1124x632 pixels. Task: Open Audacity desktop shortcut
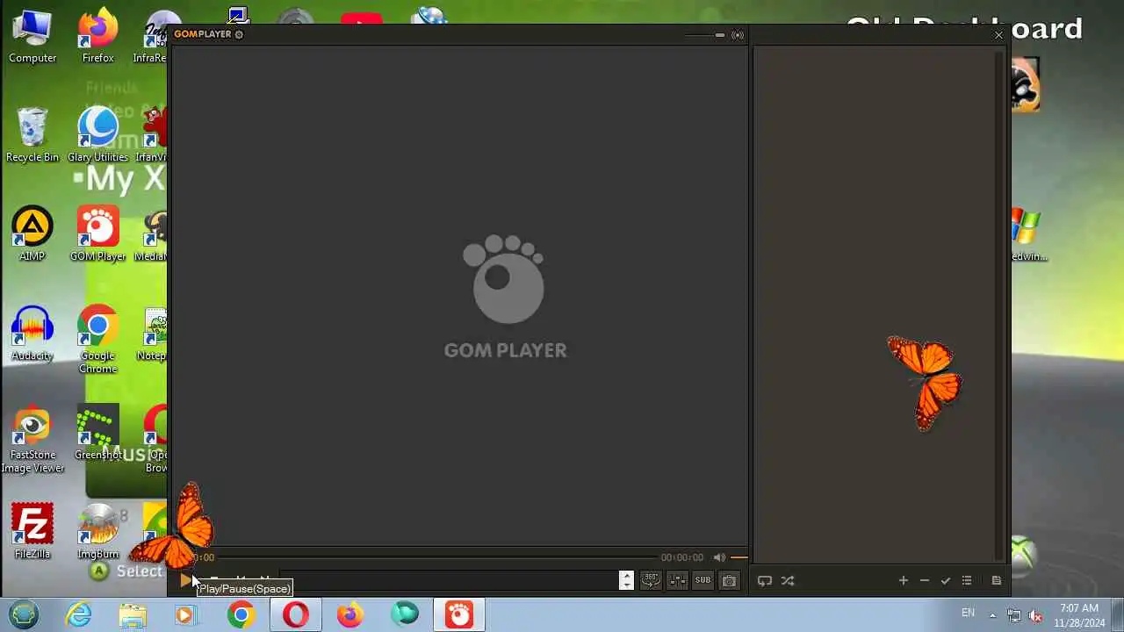tap(32, 334)
